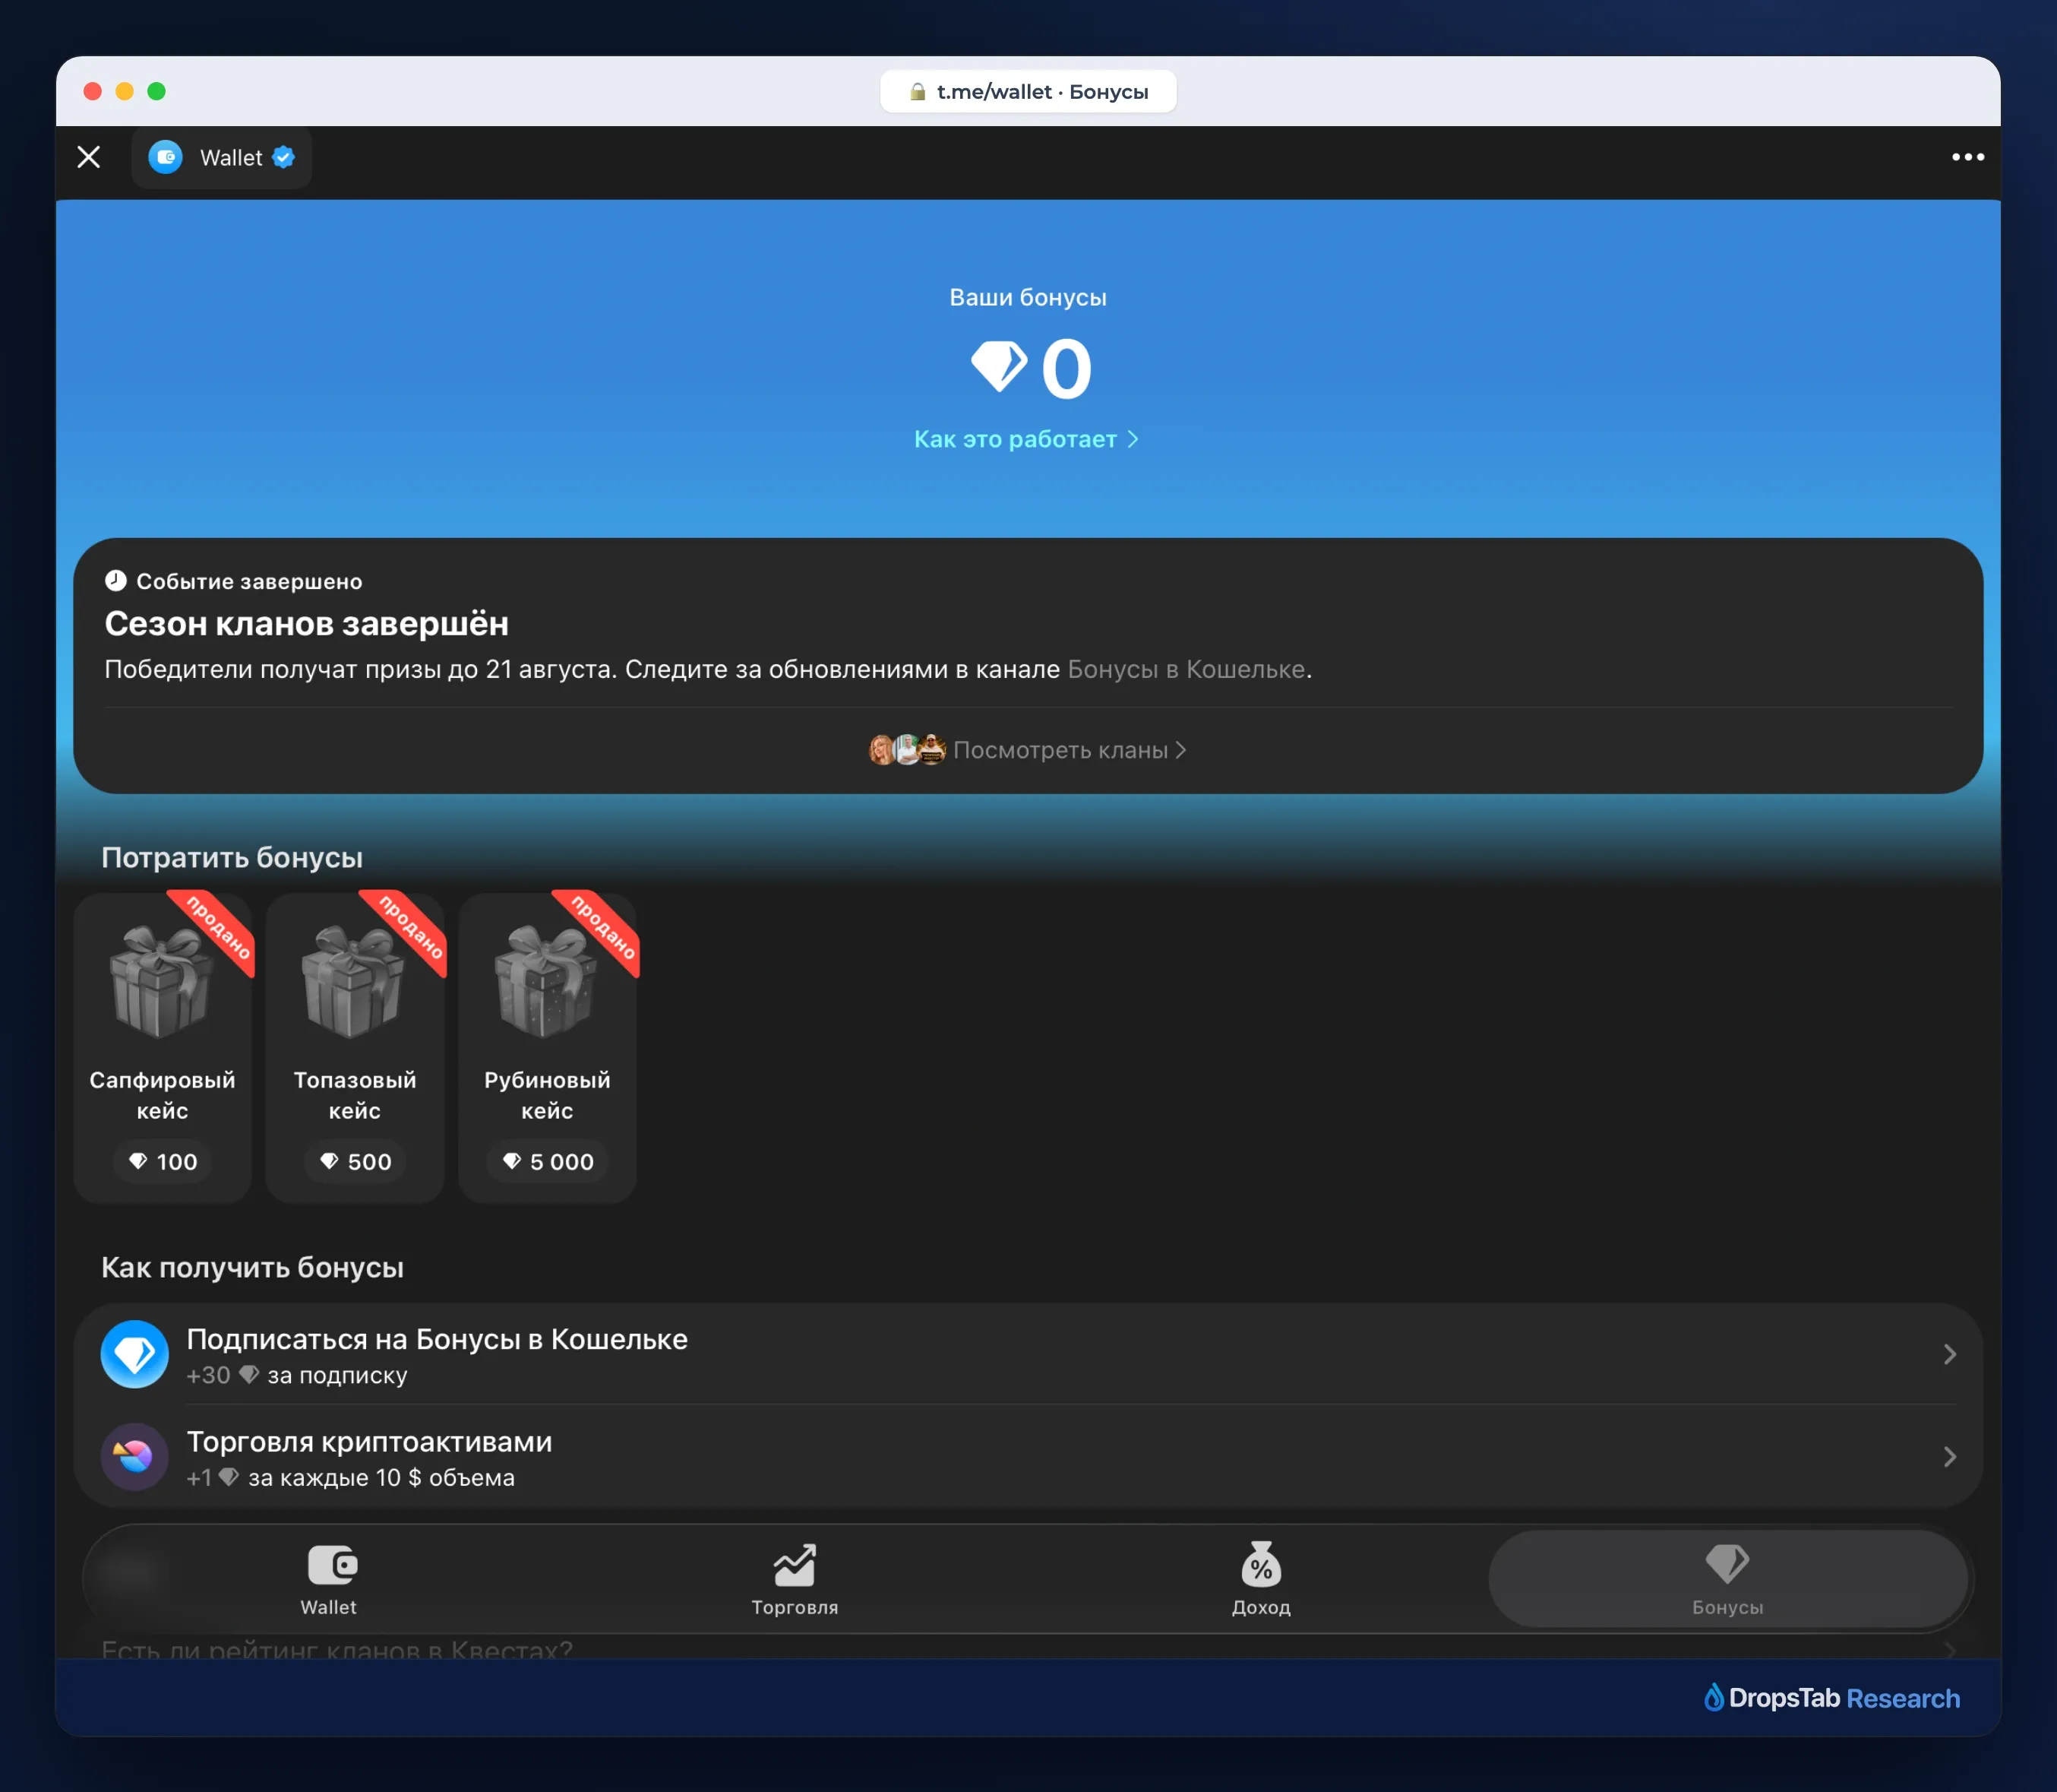Click the 'Сезон кланов завершён' heading
The image size is (2057, 1792).
pyautogui.click(x=307, y=623)
